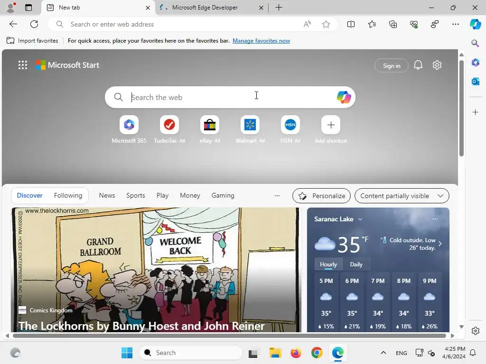Add this page to favorites star
Screen dimensions: 486x364
[x=326, y=24]
